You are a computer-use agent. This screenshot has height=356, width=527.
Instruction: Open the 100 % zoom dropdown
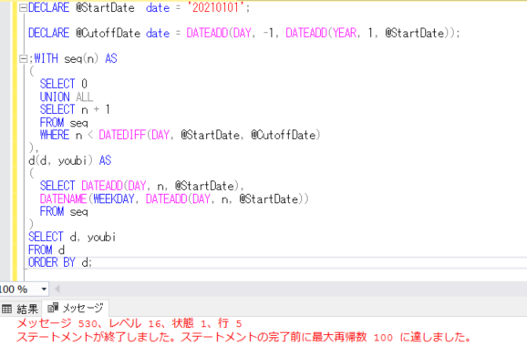44,290
